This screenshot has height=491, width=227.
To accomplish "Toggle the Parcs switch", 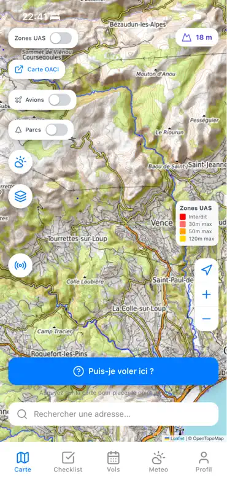I will tap(56, 130).
